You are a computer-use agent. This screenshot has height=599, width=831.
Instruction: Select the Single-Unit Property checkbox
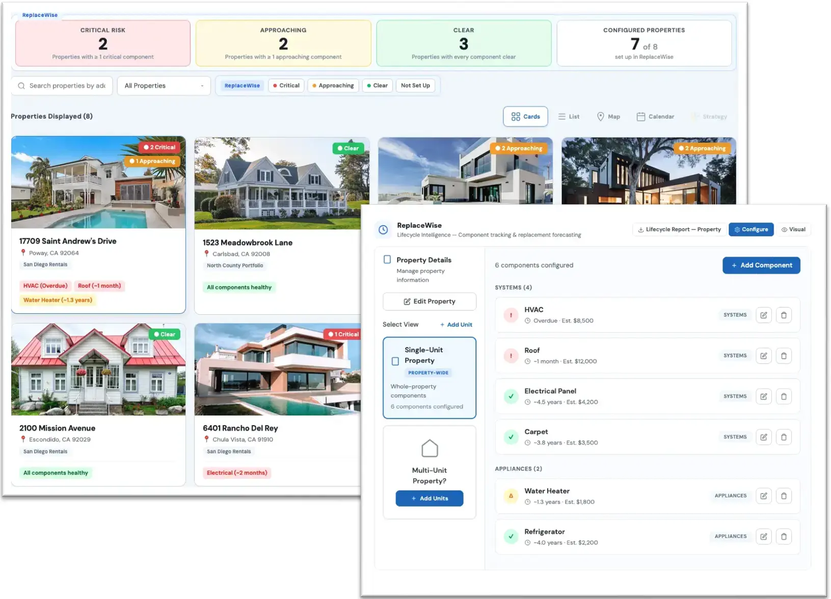pos(395,361)
